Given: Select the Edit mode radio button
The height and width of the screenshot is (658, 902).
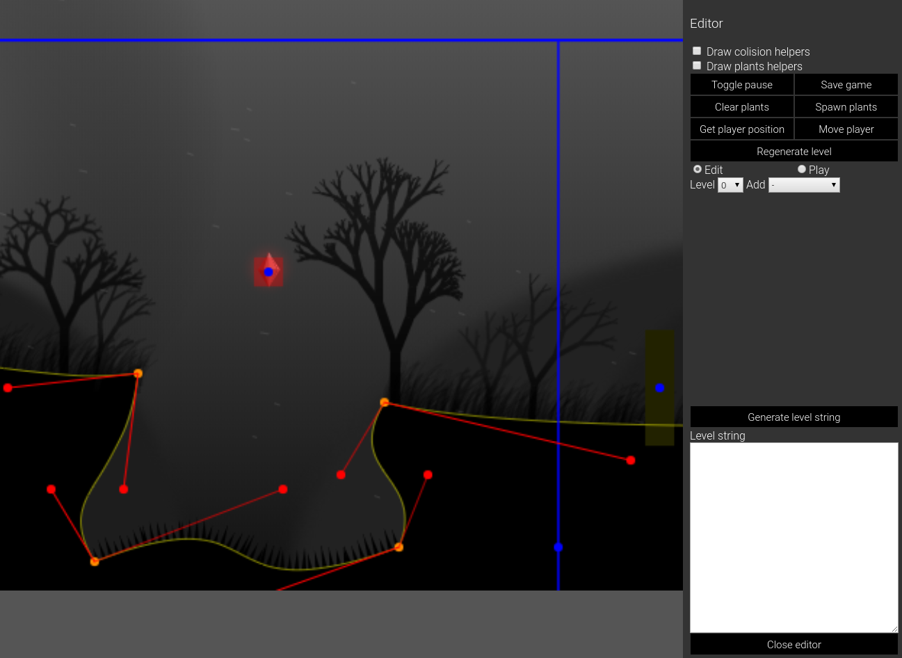Looking at the screenshot, I should click(x=698, y=169).
